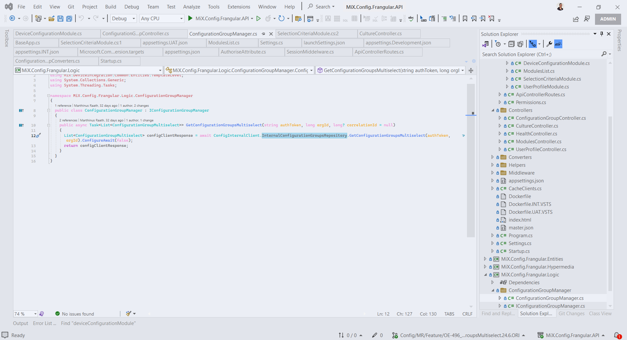Open the Git Changes panel tab
627x340 pixels.
point(571,314)
